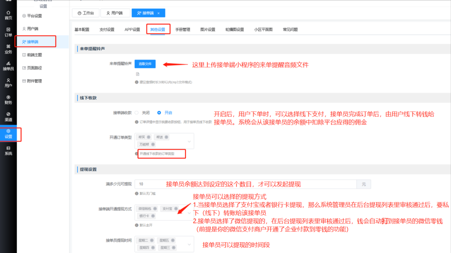Go to 订单 orders sidebar icon
Screen dimensions: 451x253
point(8,32)
